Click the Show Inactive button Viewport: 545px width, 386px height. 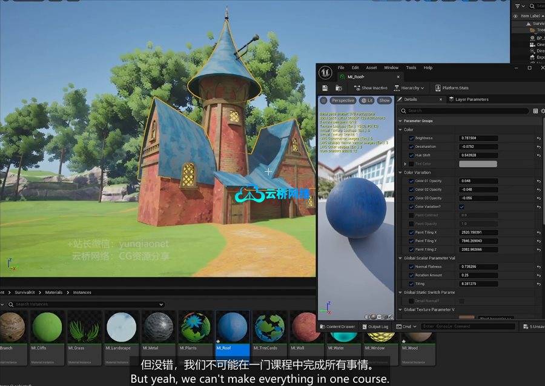click(x=371, y=88)
